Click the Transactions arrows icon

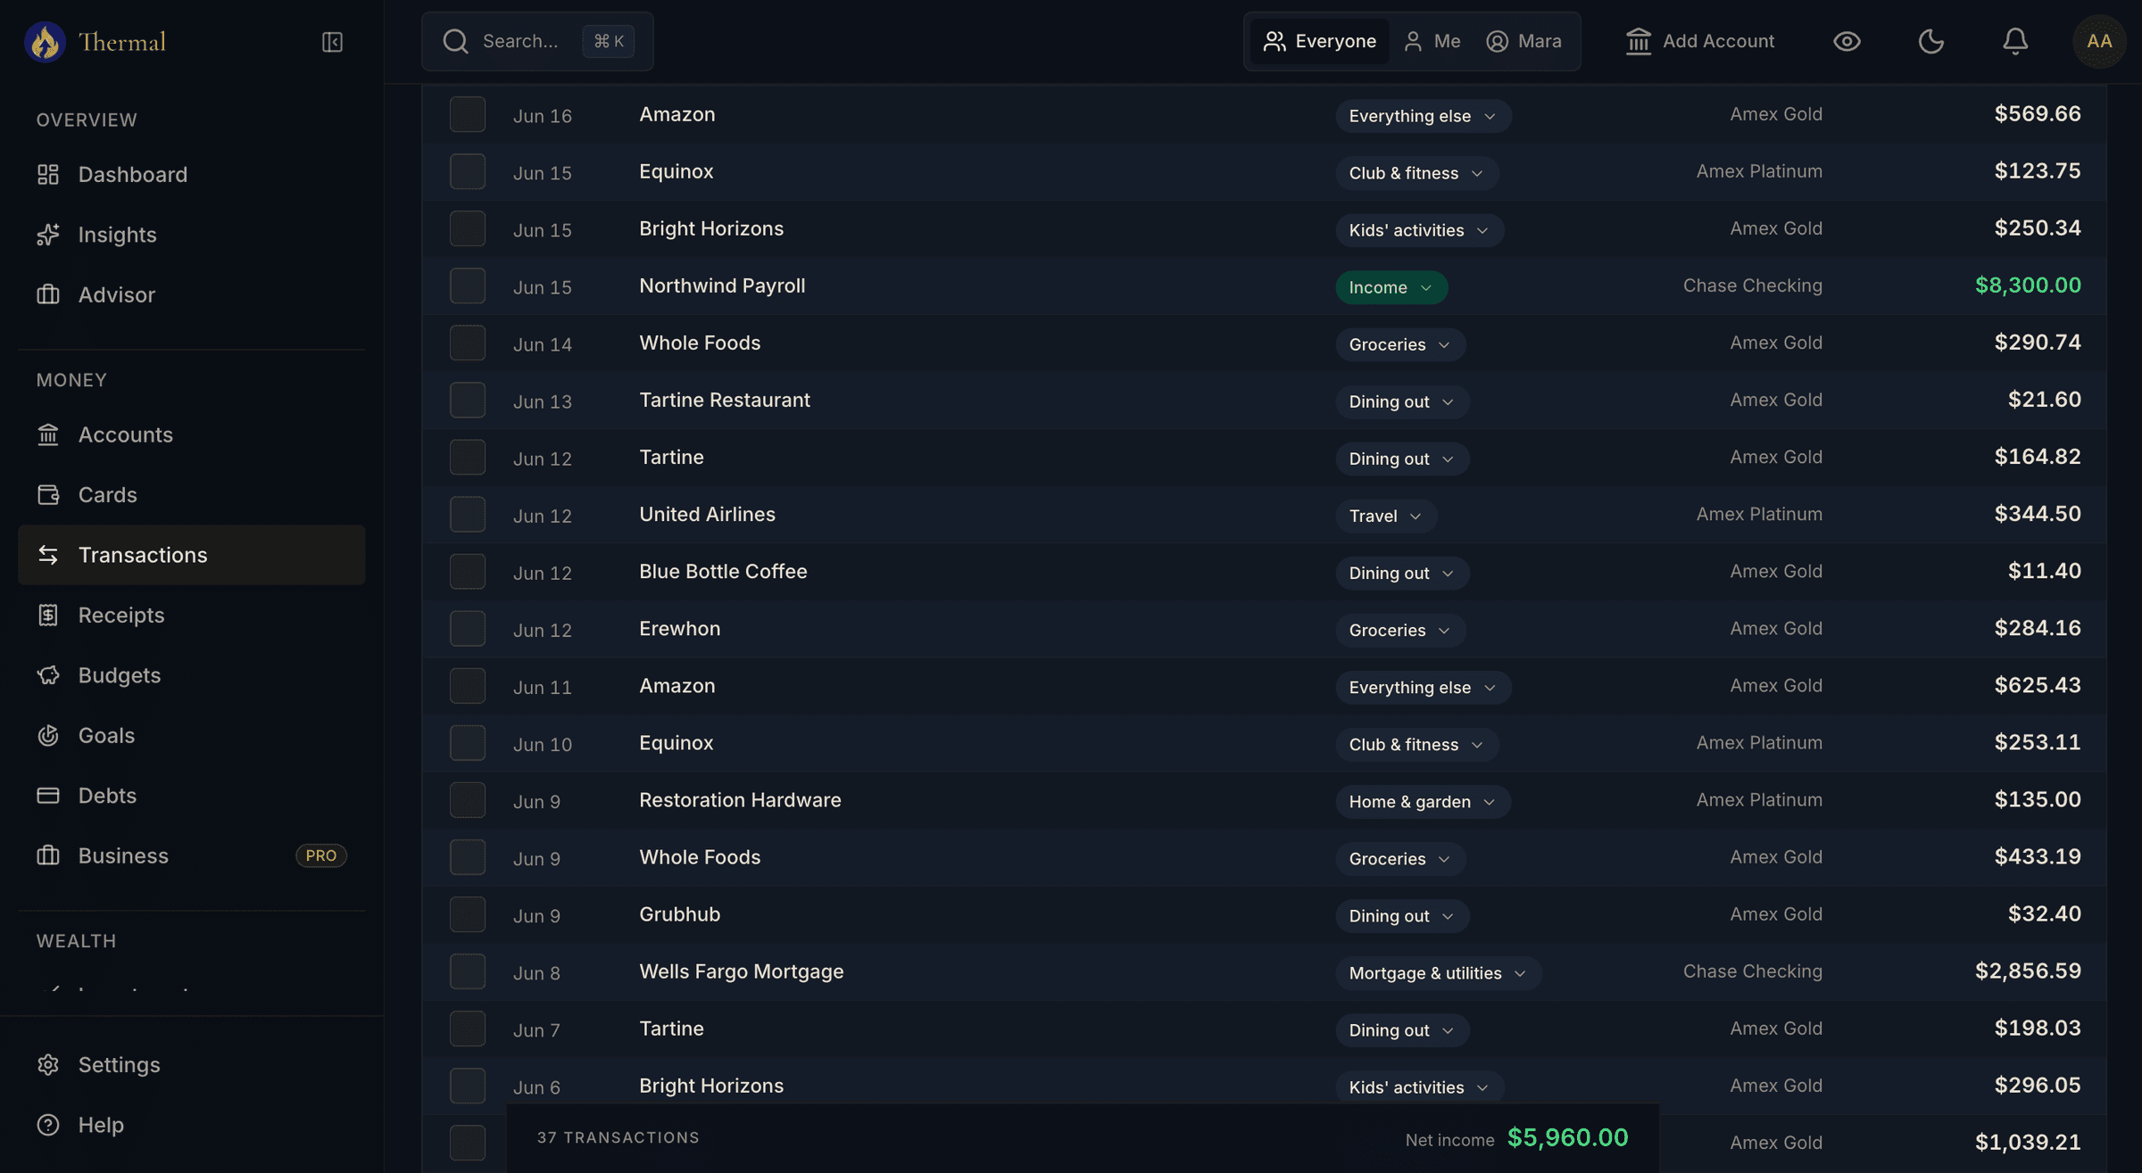(48, 555)
